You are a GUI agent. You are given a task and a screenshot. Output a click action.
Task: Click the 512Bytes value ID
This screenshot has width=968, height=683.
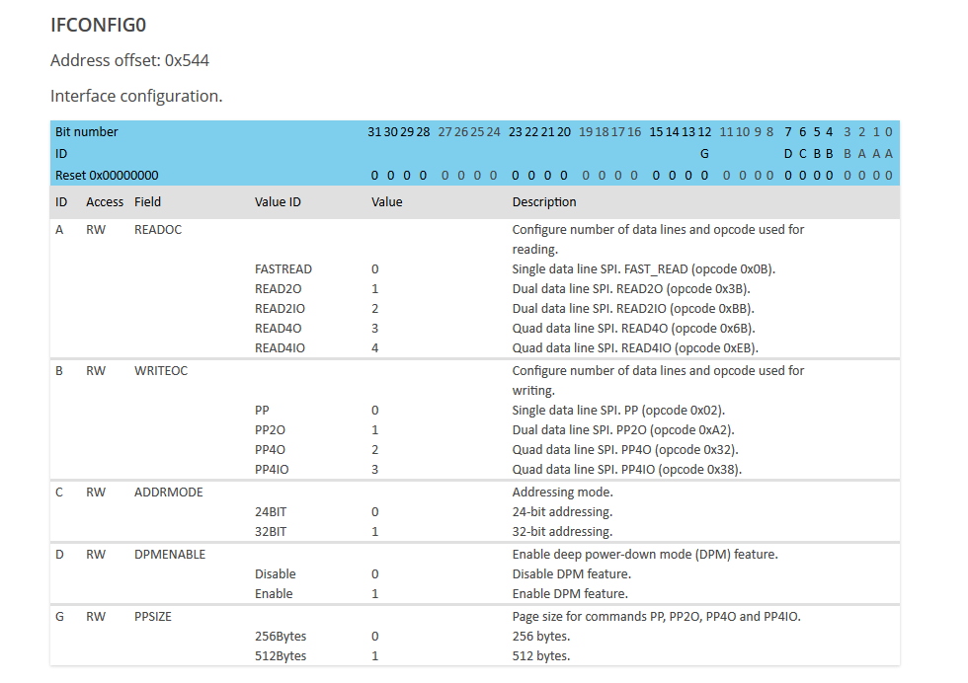point(281,656)
